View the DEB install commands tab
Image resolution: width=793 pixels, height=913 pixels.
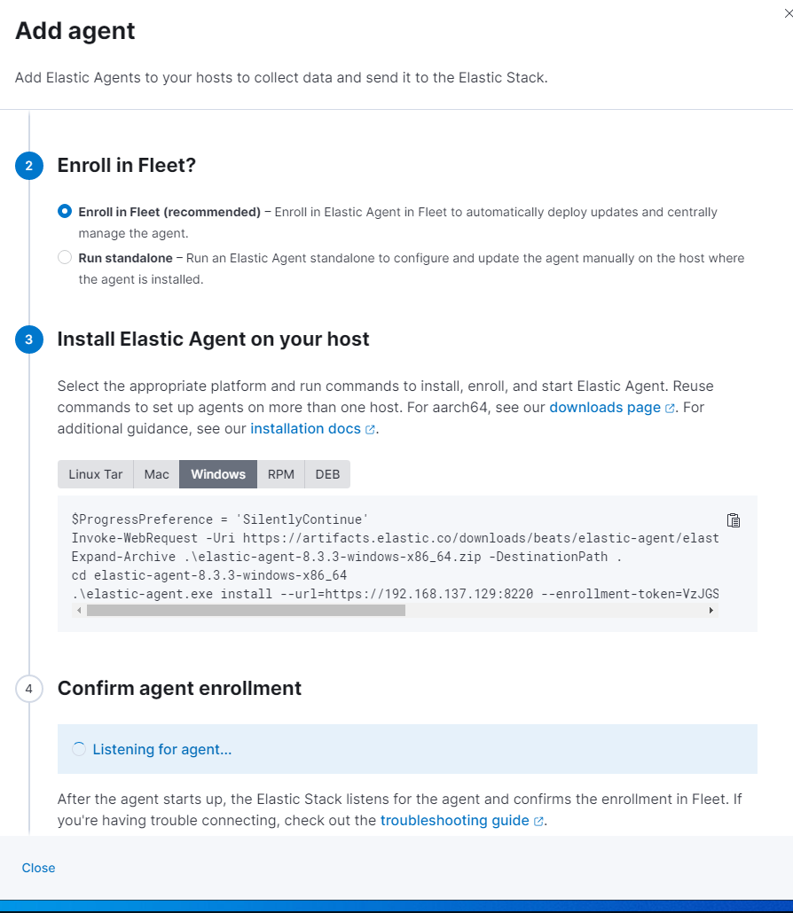(x=326, y=474)
